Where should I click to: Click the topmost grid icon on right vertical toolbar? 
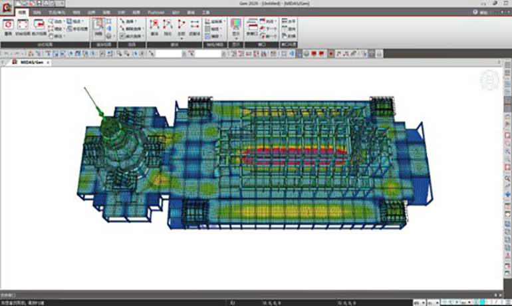[x=507, y=65]
